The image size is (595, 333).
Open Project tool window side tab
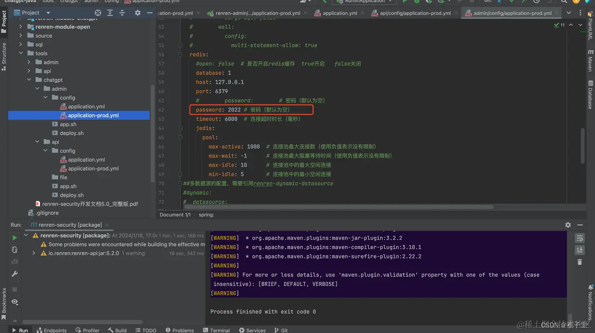[4, 22]
